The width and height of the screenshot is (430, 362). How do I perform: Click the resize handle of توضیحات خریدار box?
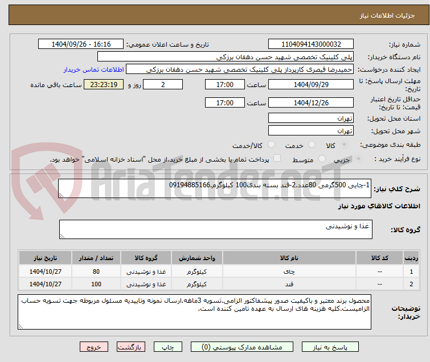tap(21, 326)
